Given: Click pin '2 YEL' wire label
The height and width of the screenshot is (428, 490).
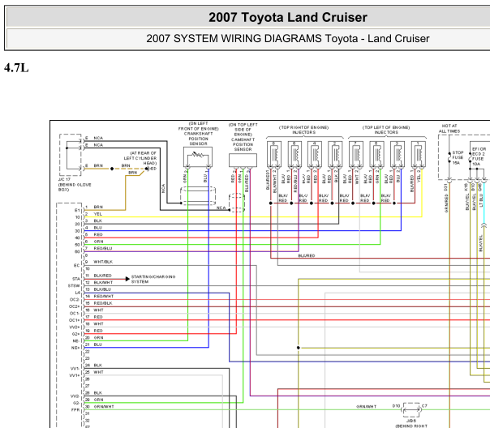Looking at the screenshot, I should point(94,214).
